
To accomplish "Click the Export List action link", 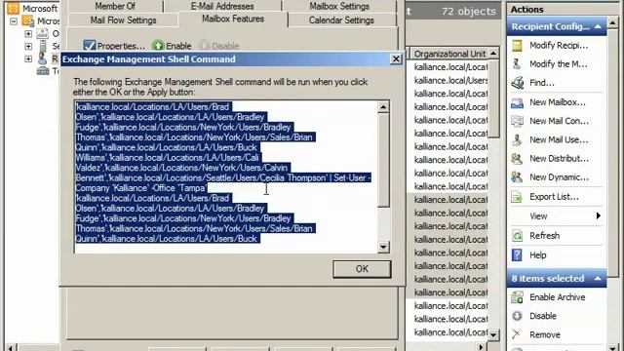I will [554, 197].
